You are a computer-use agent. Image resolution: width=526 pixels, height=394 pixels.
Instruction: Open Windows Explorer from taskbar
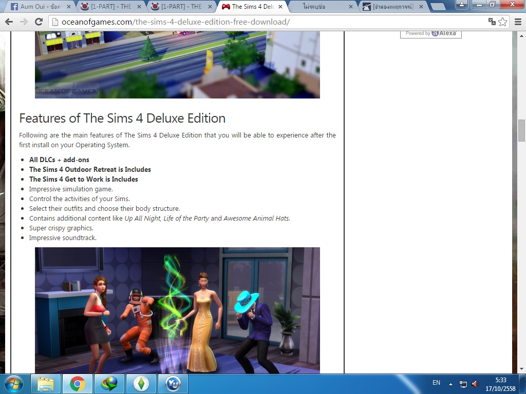click(x=46, y=384)
